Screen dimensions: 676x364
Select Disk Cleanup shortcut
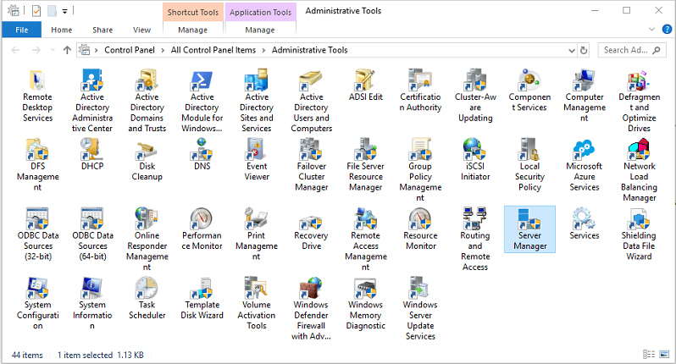(147, 160)
